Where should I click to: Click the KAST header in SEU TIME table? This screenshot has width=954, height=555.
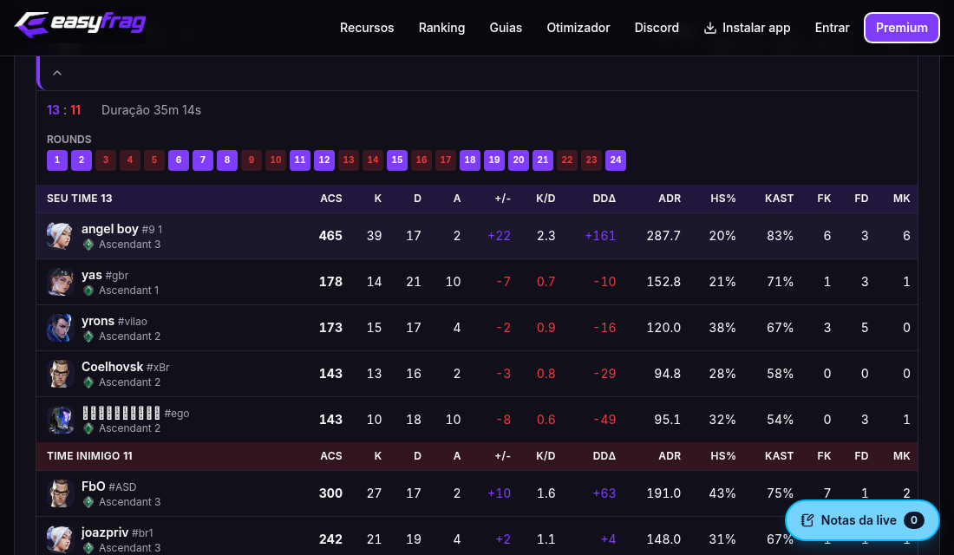tap(779, 199)
